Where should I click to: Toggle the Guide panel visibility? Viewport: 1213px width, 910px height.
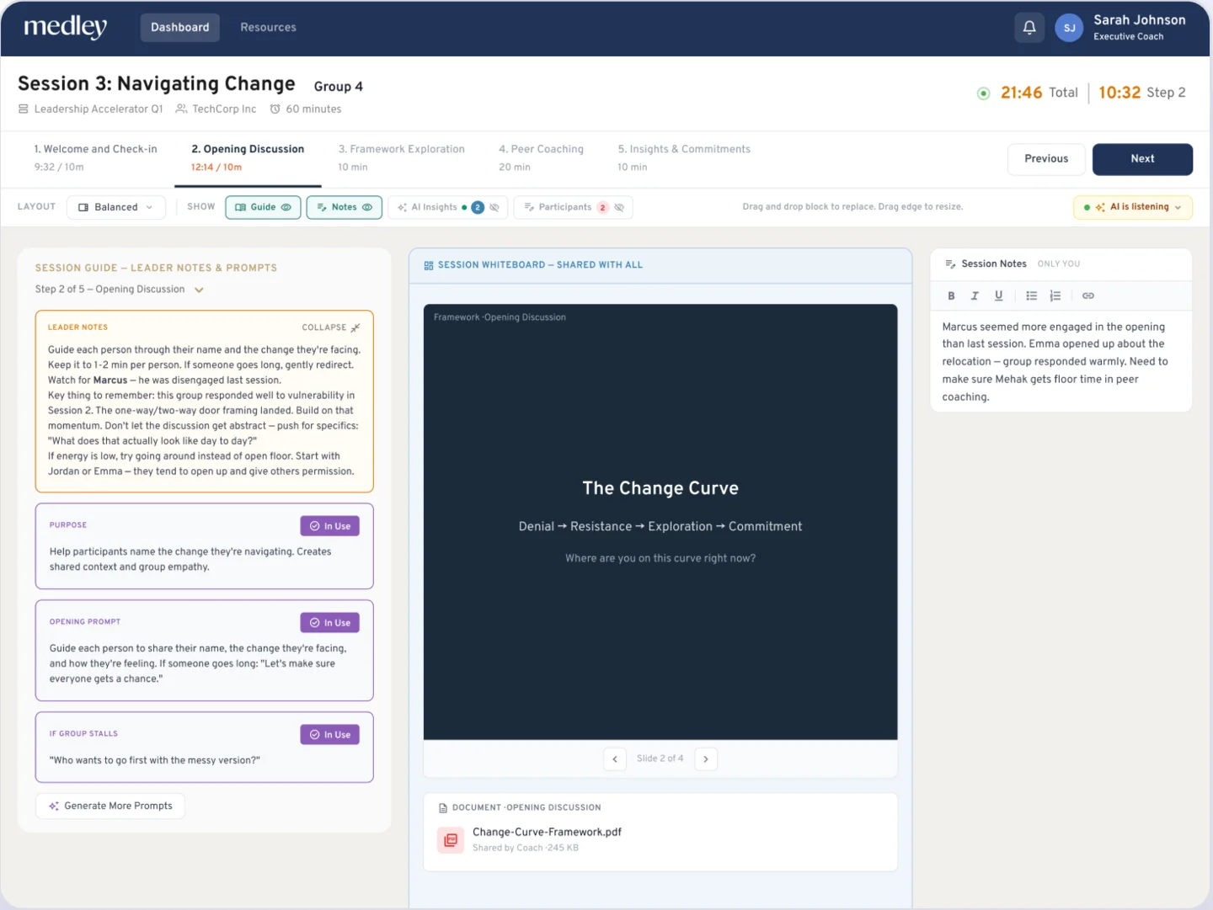tap(264, 207)
